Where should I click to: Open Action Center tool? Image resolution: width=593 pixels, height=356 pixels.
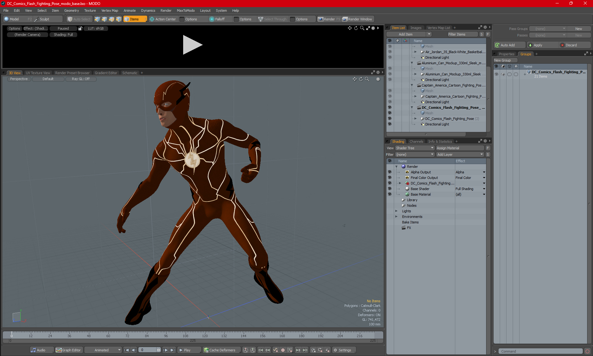click(x=163, y=19)
